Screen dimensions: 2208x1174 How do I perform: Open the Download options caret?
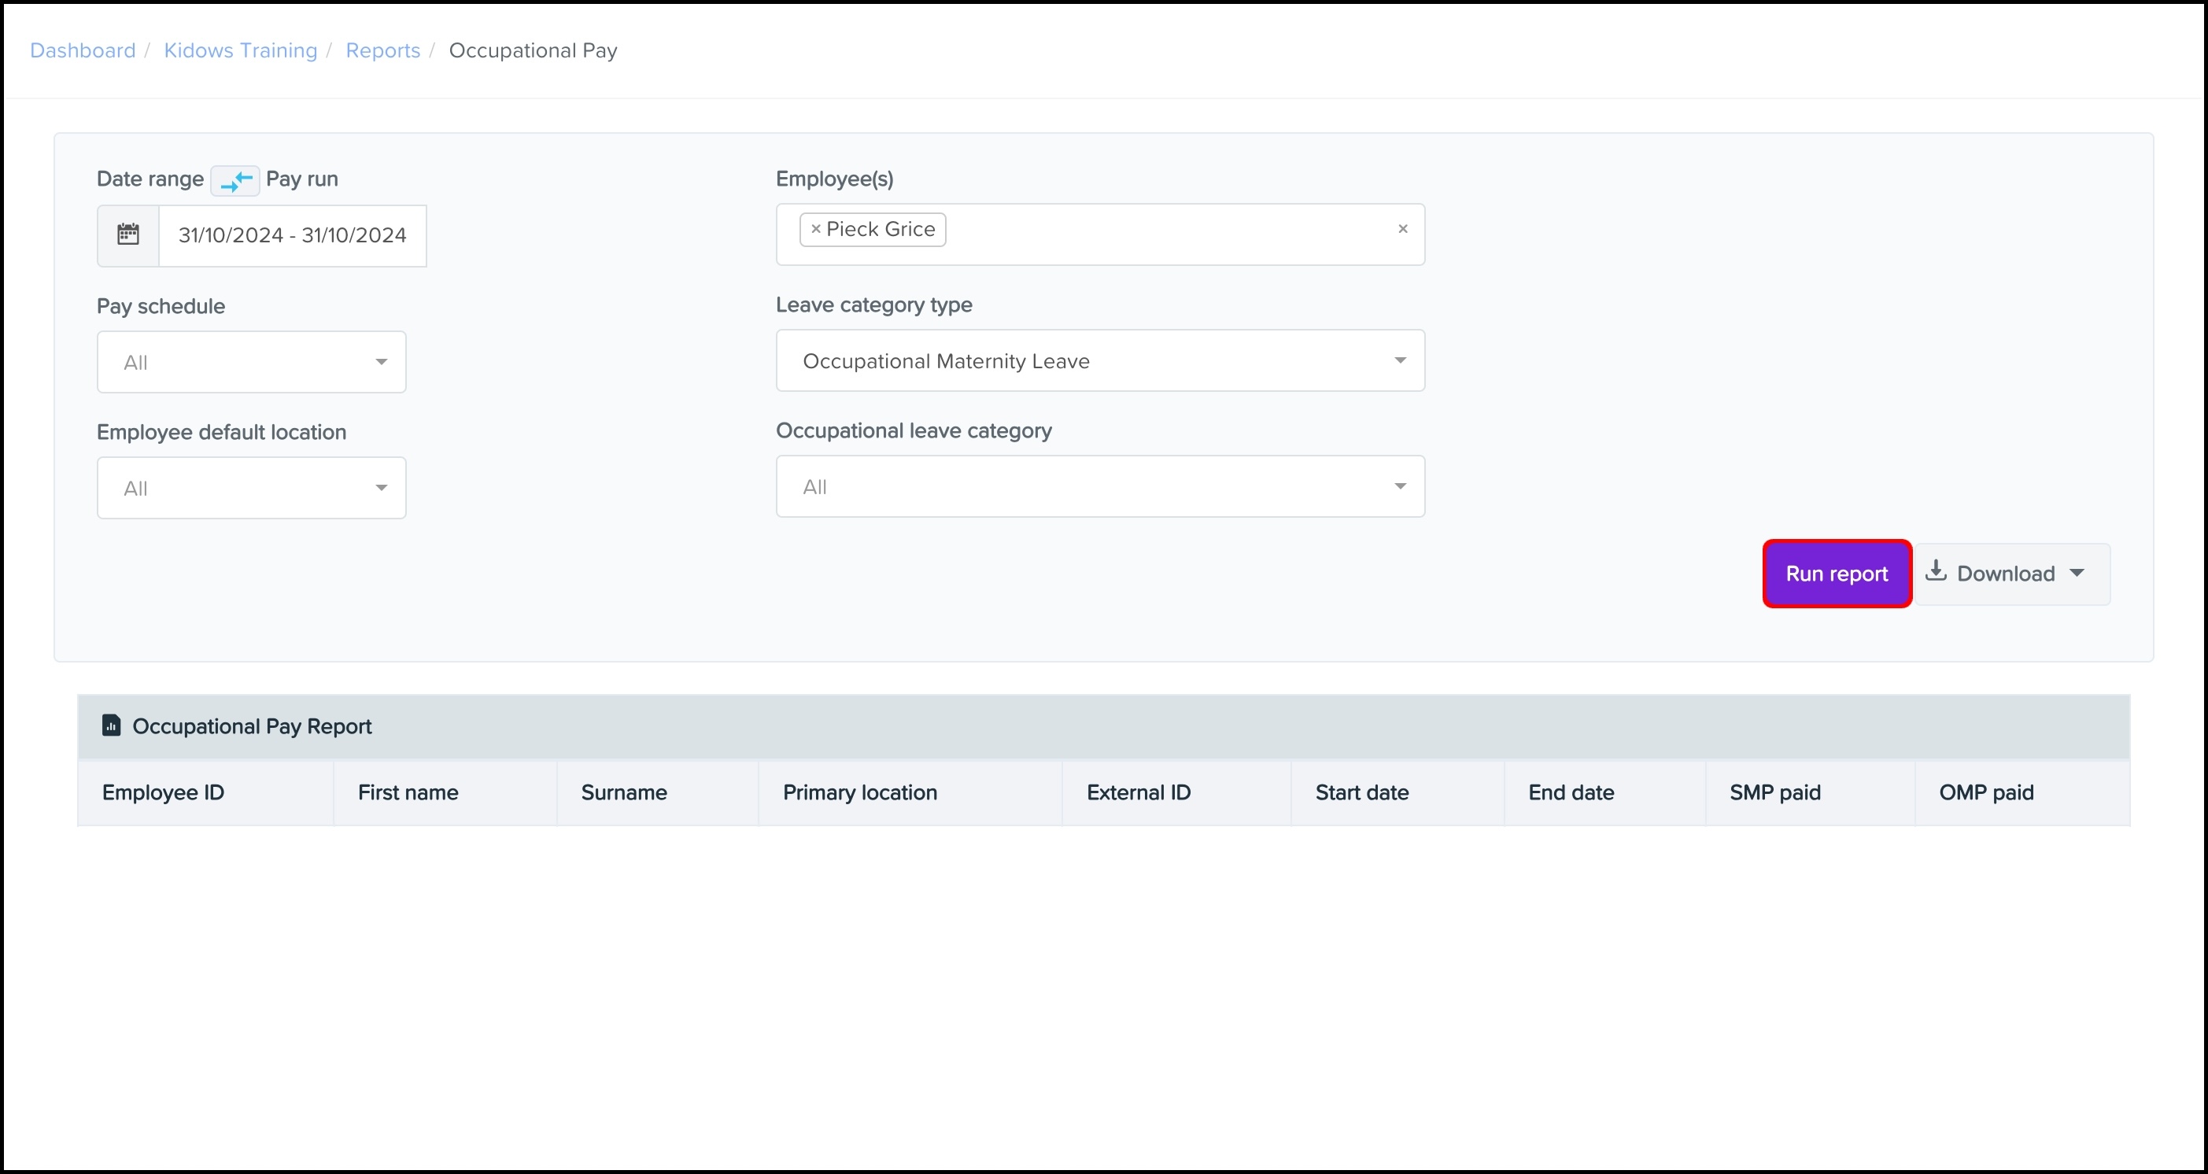(2076, 574)
